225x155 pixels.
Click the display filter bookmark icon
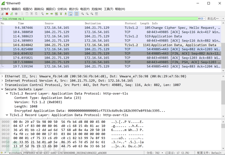click(x=1, y=19)
